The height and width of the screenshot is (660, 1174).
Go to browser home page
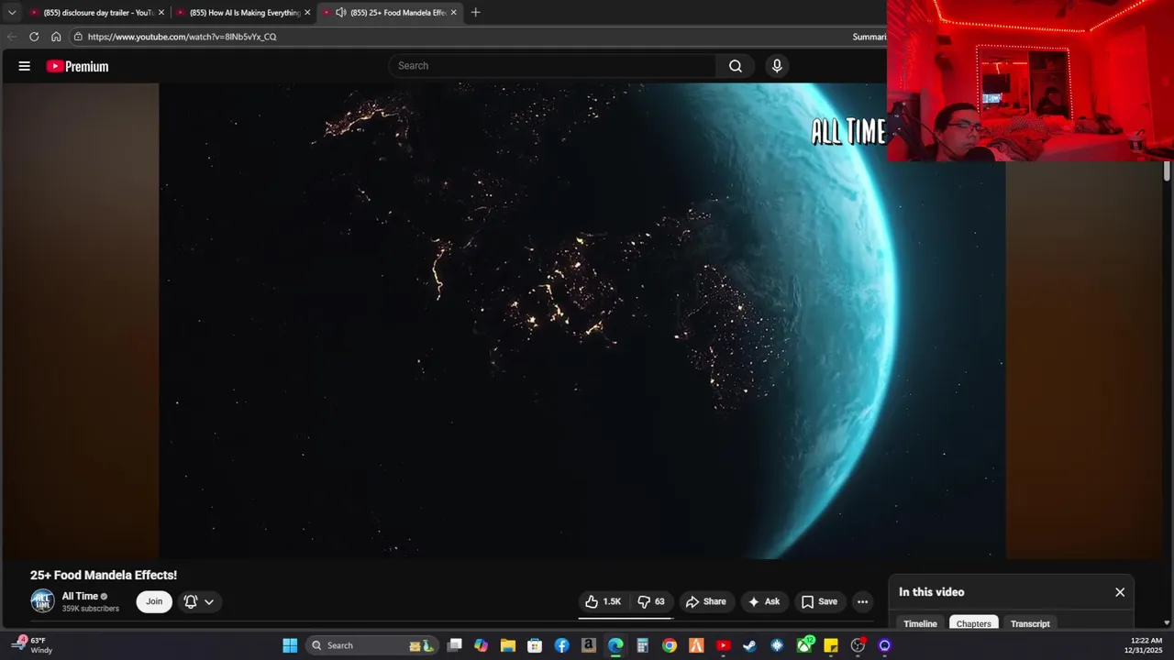click(56, 37)
